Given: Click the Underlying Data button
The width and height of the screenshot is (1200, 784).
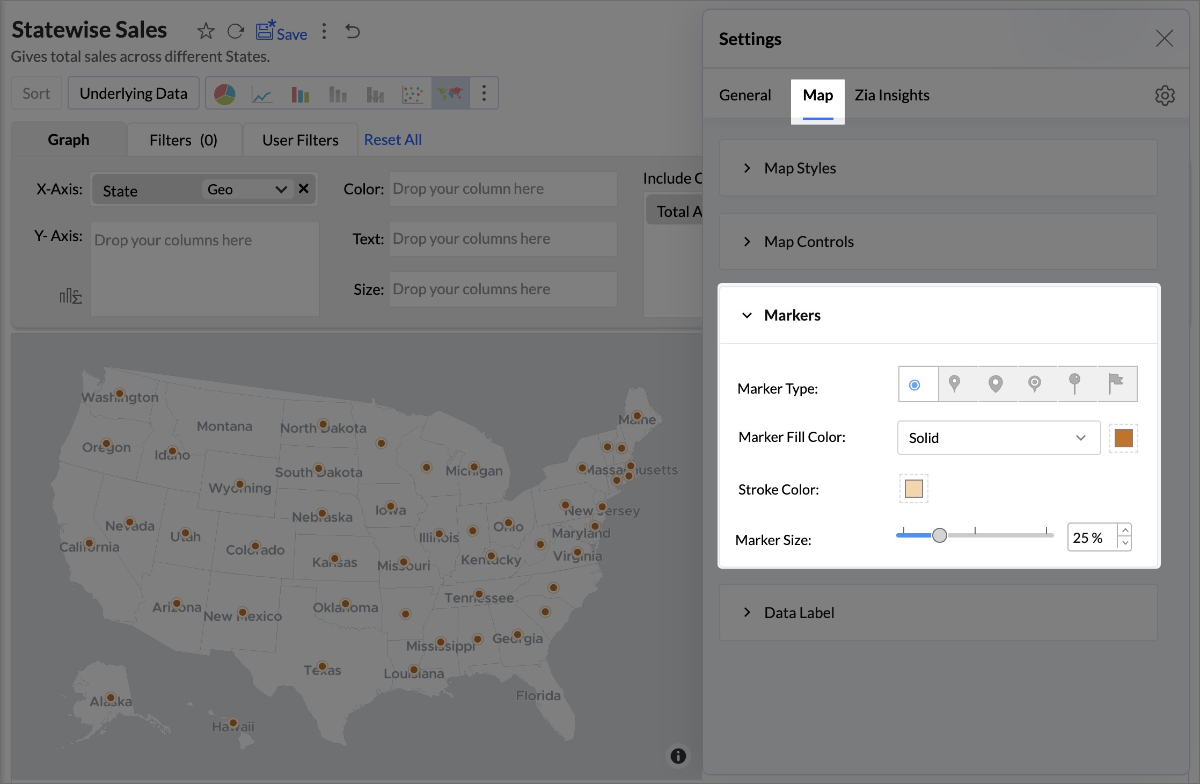Looking at the screenshot, I should point(134,93).
